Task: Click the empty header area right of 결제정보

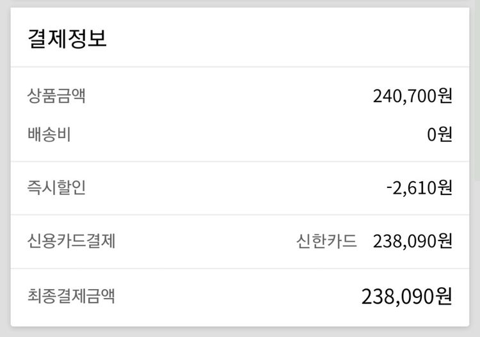Action: click(288, 38)
